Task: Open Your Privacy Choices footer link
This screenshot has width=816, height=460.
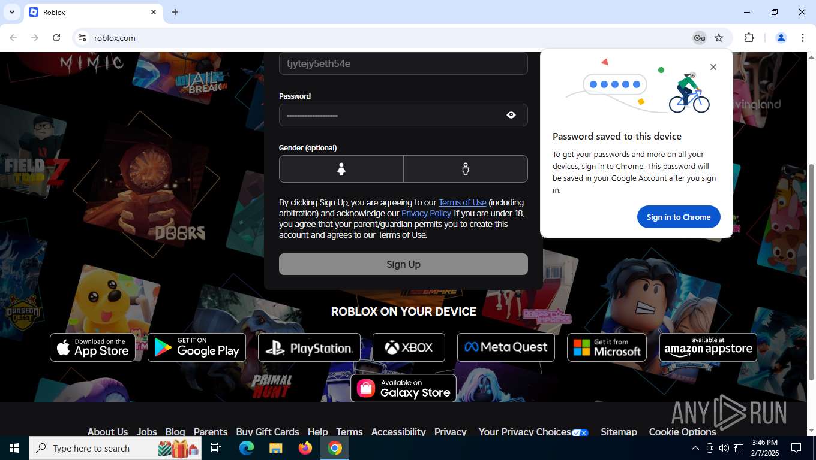Action: (x=533, y=432)
